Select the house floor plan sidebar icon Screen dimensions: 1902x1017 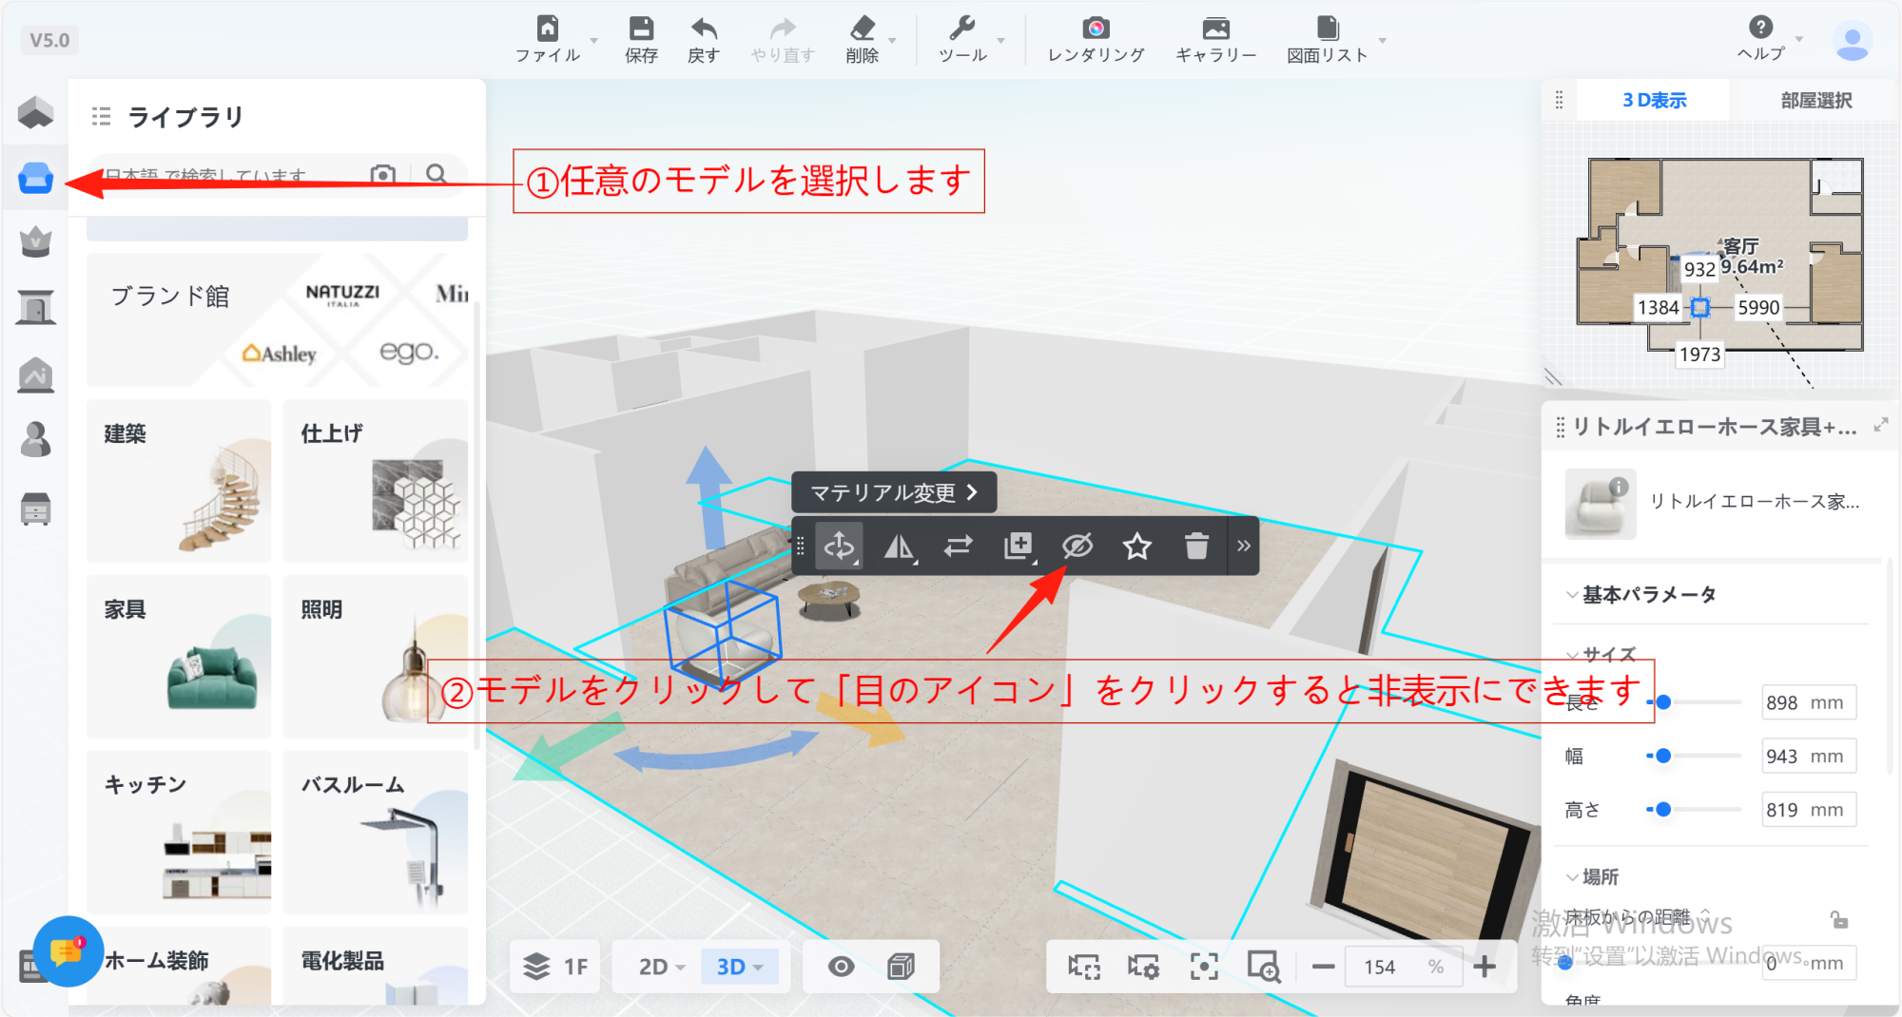pos(35,113)
